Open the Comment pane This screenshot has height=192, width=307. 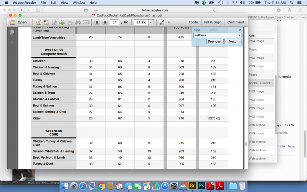(x=236, y=22)
